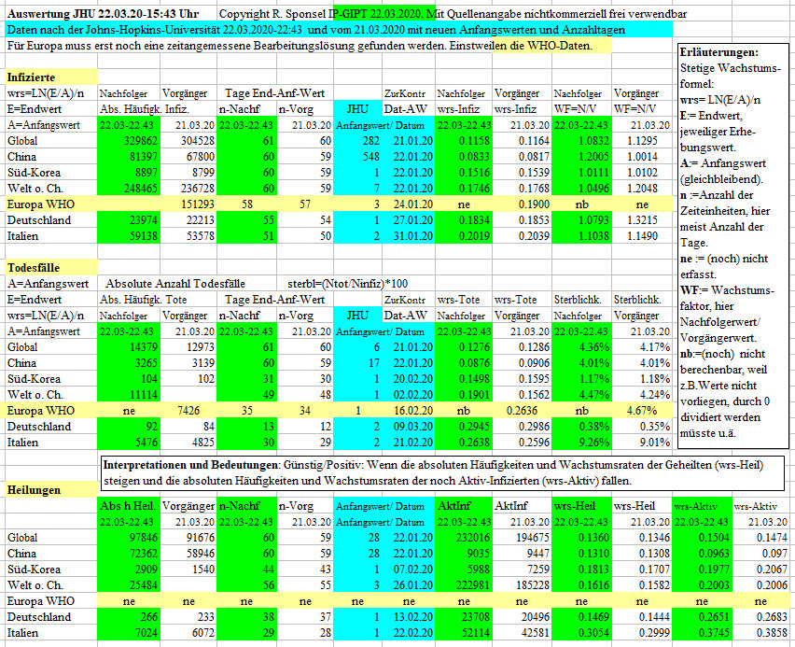This screenshot has width=795, height=647.
Task: Click China previous infected cell 67800
Action: 188,156
